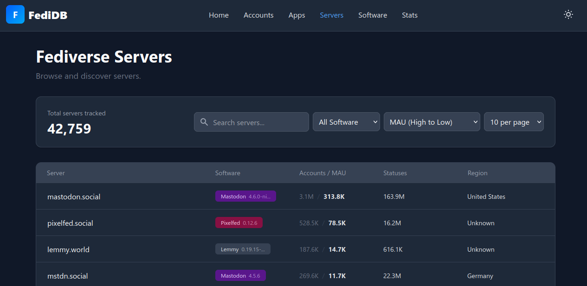The width and height of the screenshot is (587, 286).
Task: Select the Mastodon 4.6.0 version badge
Action: click(x=245, y=196)
